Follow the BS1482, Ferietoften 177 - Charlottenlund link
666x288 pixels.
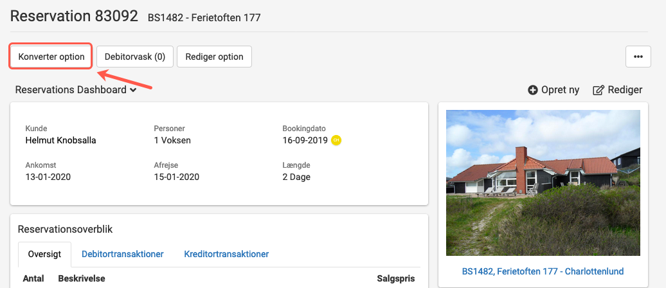pos(543,271)
